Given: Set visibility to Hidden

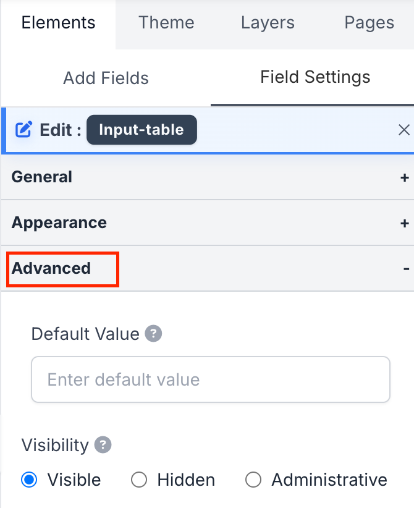Looking at the screenshot, I should click(x=139, y=480).
